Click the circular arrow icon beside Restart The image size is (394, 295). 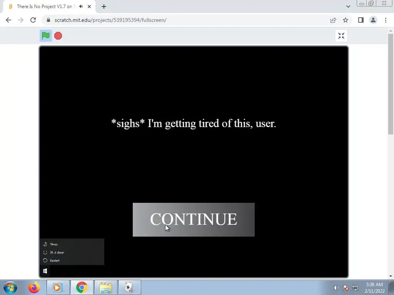(45, 260)
